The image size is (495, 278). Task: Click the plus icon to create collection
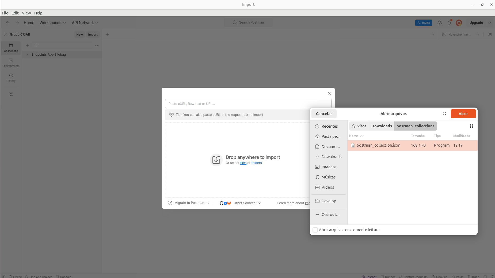[27, 45]
